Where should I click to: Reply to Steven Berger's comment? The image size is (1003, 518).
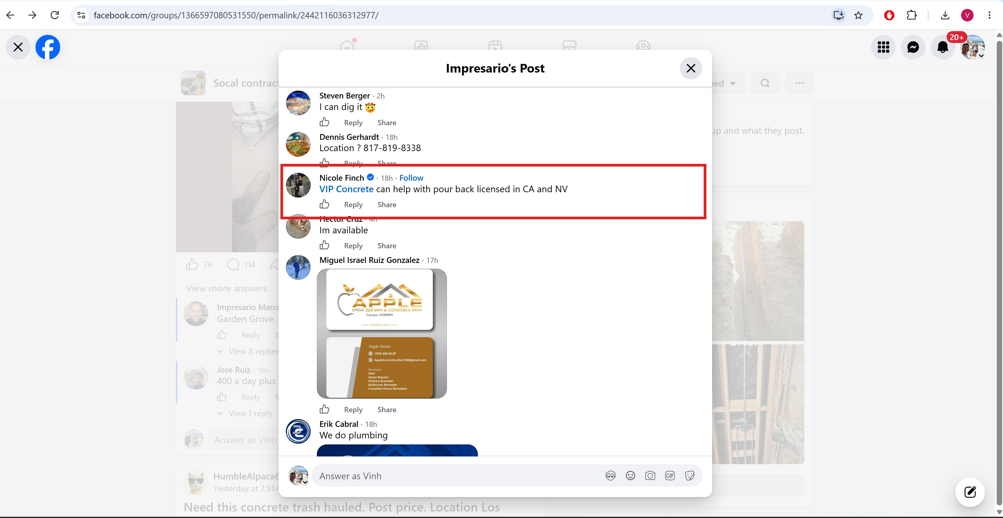tap(353, 123)
